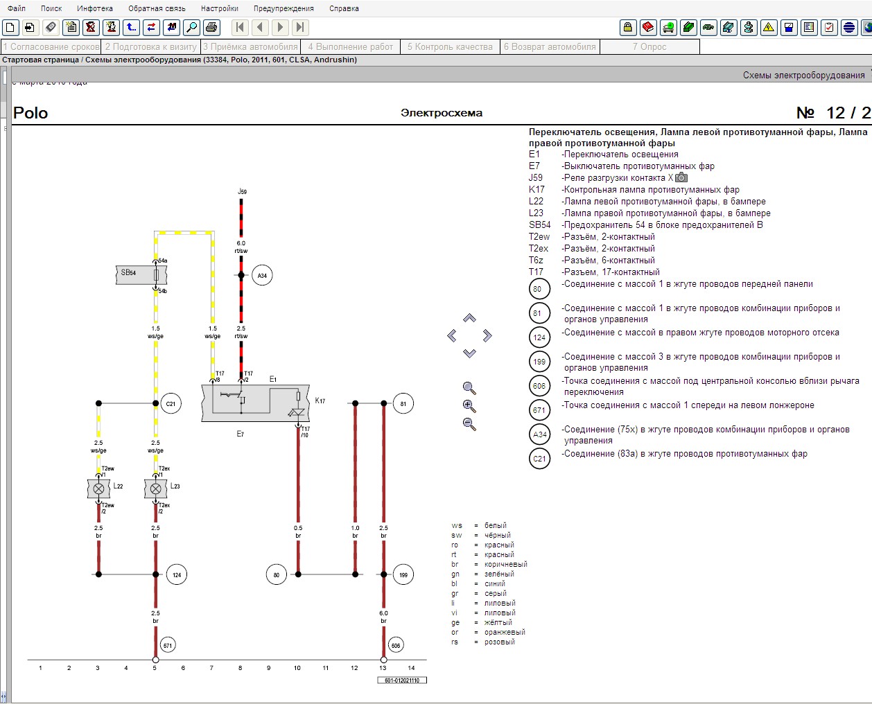Viewport: 872px width, 704px height.
Task: Click the camera icon next to J59
Action: (681, 178)
